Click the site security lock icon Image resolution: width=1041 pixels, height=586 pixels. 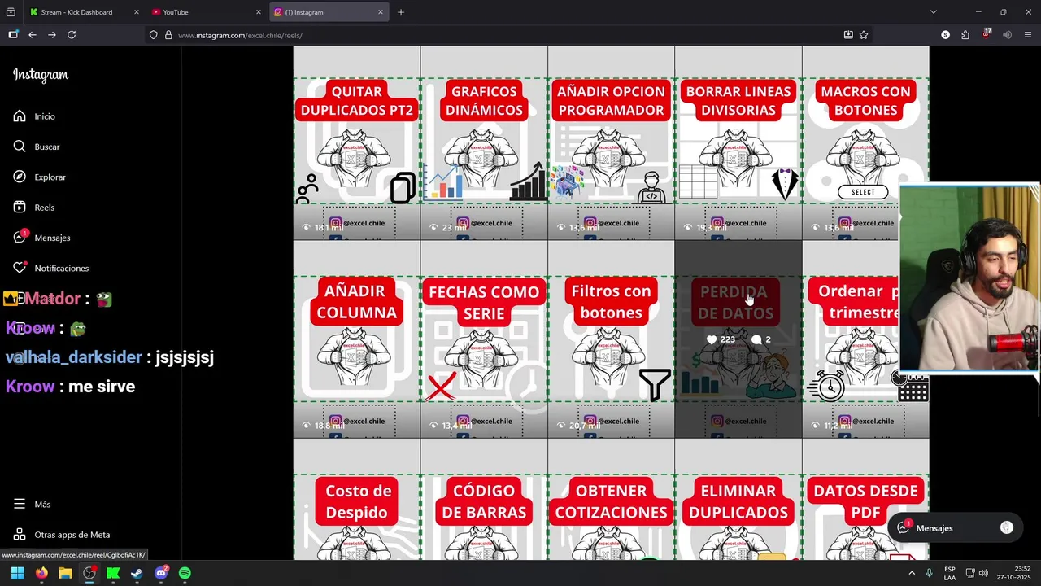(168, 35)
